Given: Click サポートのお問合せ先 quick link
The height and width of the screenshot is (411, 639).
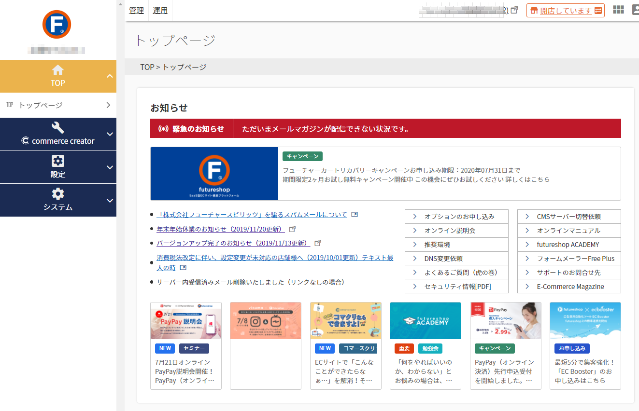Looking at the screenshot, I should tap(569, 273).
